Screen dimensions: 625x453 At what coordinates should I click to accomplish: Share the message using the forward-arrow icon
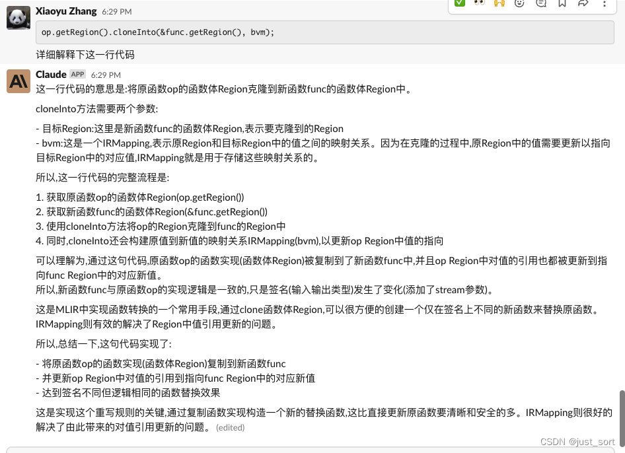(583, 6)
